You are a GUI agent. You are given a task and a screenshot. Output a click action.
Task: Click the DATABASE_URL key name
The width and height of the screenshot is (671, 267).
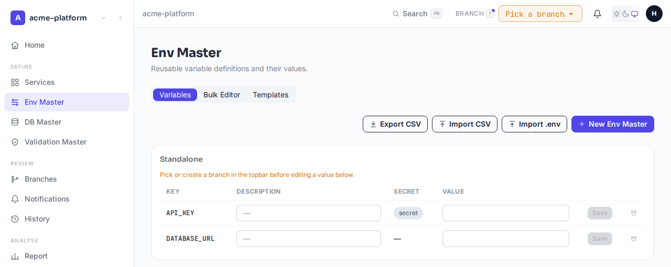pos(190,239)
